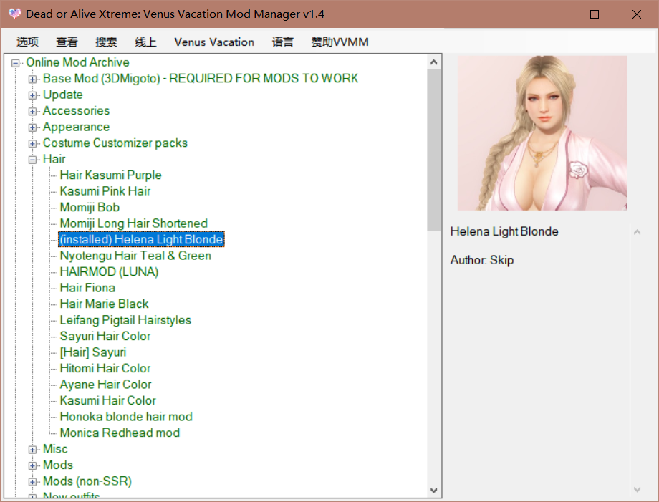Viewport: 659px width, 502px height.
Task: Select Base Mod (3DMigoto) REQUIRED entry
Action: pos(201,79)
